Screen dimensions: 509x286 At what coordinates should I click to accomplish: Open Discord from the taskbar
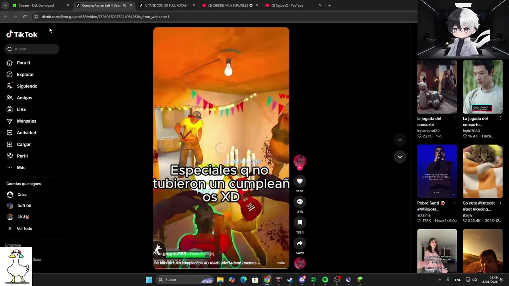pos(302,280)
